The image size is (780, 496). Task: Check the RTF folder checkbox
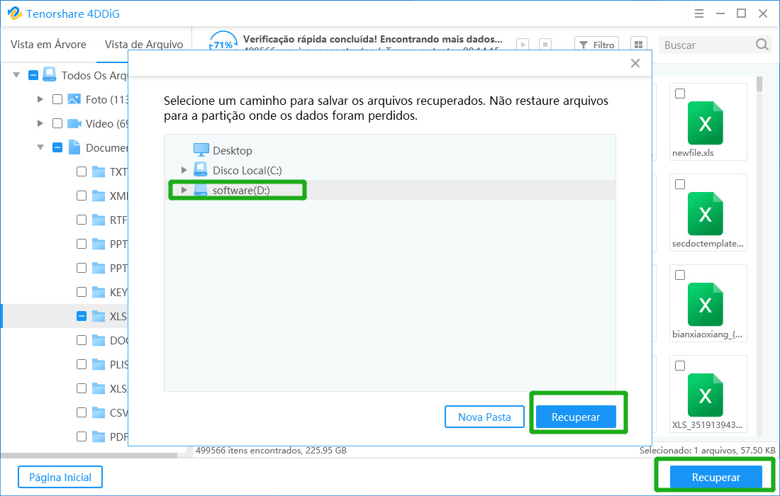click(x=82, y=220)
